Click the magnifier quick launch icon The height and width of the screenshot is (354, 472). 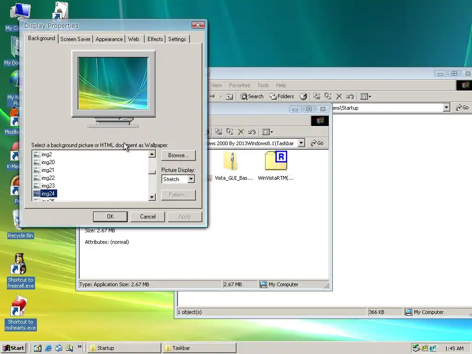tap(69, 348)
